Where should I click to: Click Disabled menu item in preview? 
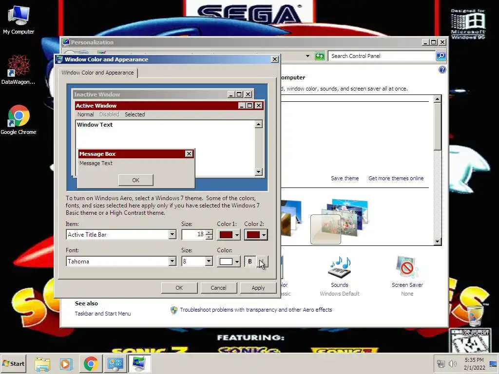[x=109, y=114]
